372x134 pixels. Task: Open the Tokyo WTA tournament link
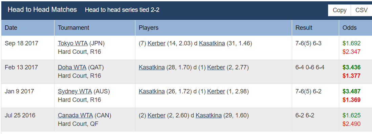[x=73, y=43]
